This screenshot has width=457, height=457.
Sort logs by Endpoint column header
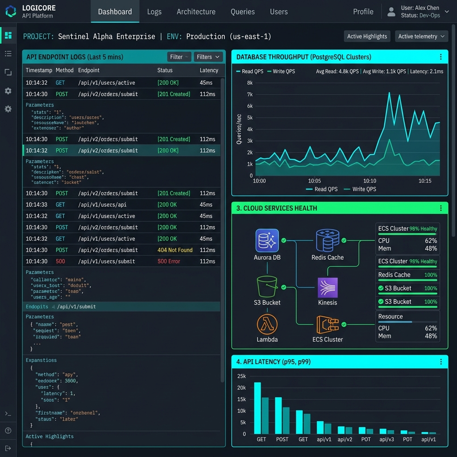click(x=89, y=70)
